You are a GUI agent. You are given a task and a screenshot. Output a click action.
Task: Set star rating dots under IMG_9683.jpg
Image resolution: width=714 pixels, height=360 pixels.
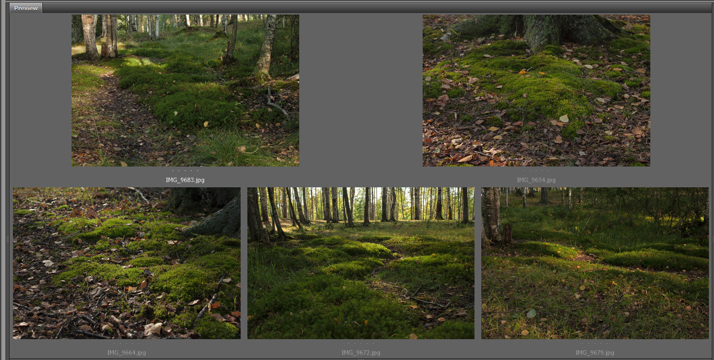(x=185, y=170)
